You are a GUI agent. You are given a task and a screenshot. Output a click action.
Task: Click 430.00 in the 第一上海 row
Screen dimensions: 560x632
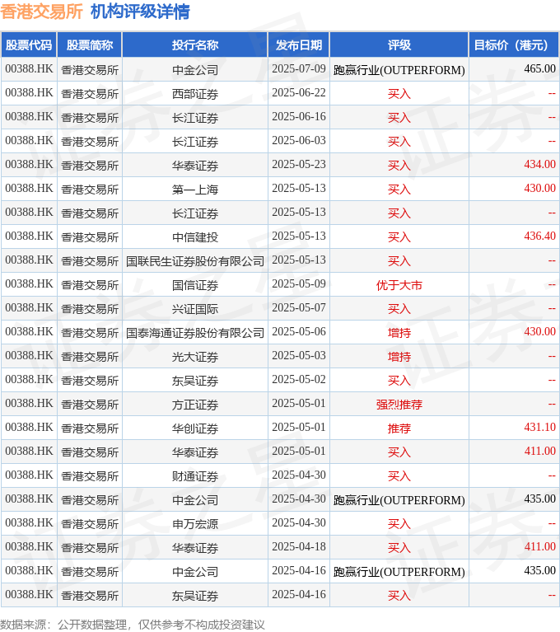click(540, 188)
